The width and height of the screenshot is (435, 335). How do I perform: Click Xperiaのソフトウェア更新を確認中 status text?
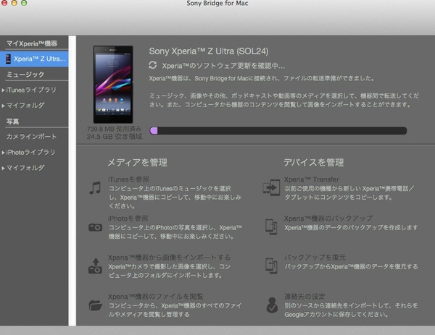pyautogui.click(x=223, y=66)
